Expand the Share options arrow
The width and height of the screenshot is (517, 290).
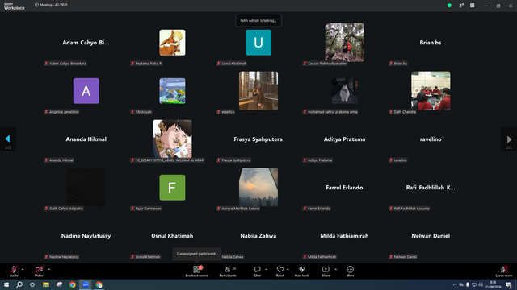click(x=336, y=269)
